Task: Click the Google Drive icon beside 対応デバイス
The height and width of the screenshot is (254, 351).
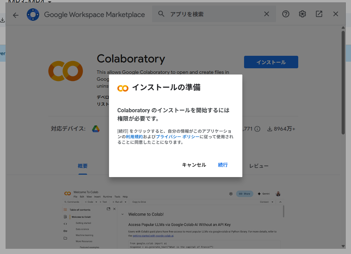Action: point(96,129)
